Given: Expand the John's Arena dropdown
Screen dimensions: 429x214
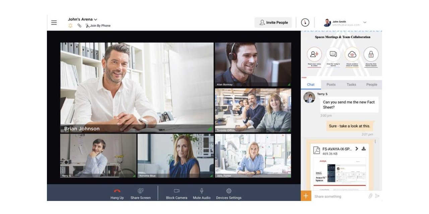Looking at the screenshot, I should point(96,19).
